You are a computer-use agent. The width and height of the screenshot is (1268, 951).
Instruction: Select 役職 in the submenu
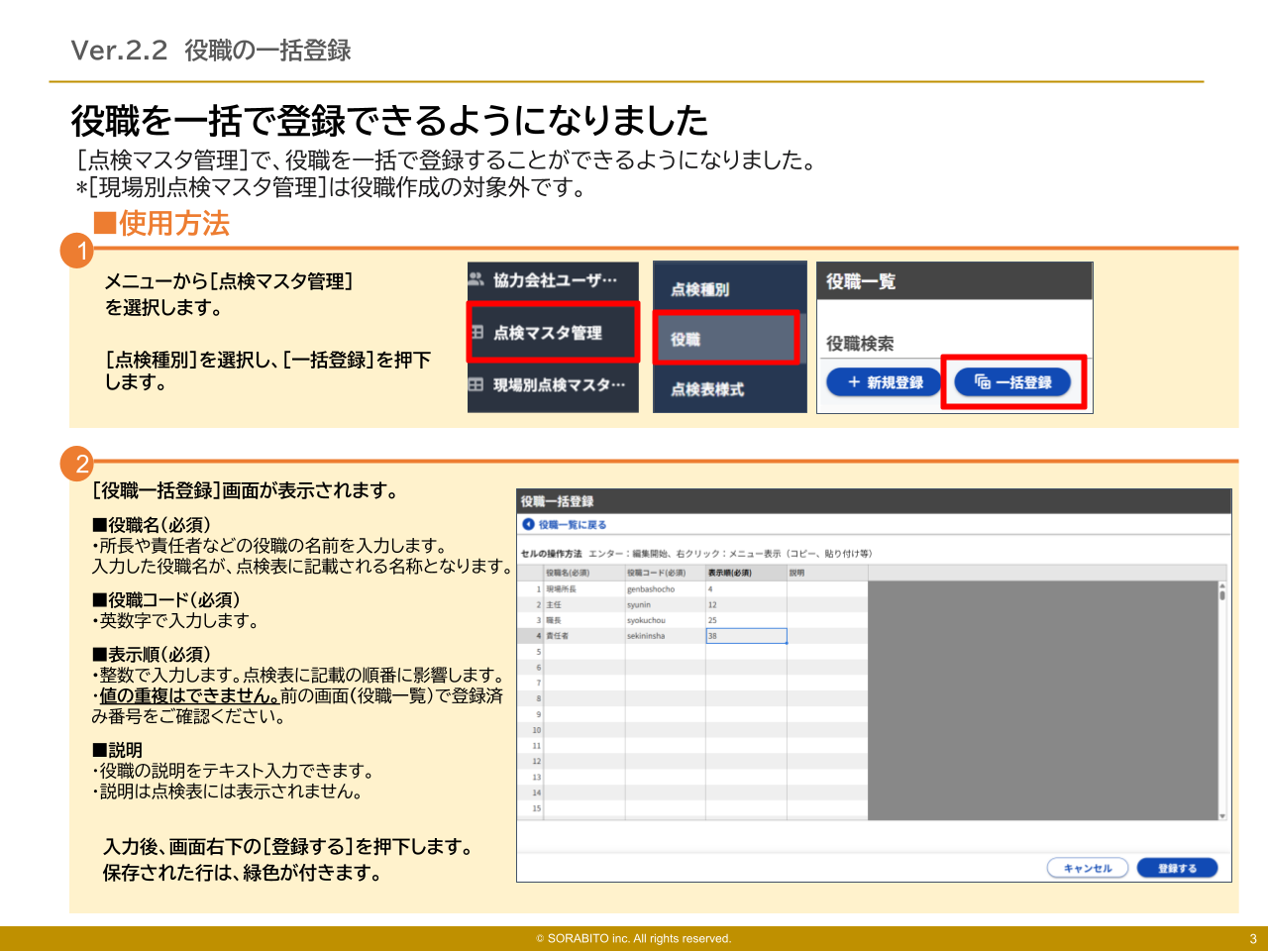(x=686, y=339)
